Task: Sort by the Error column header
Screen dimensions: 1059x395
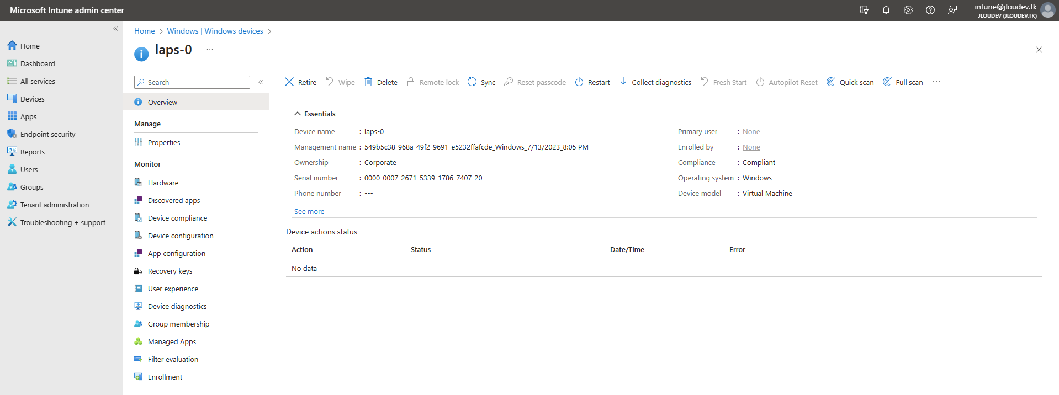Action: [x=737, y=249]
